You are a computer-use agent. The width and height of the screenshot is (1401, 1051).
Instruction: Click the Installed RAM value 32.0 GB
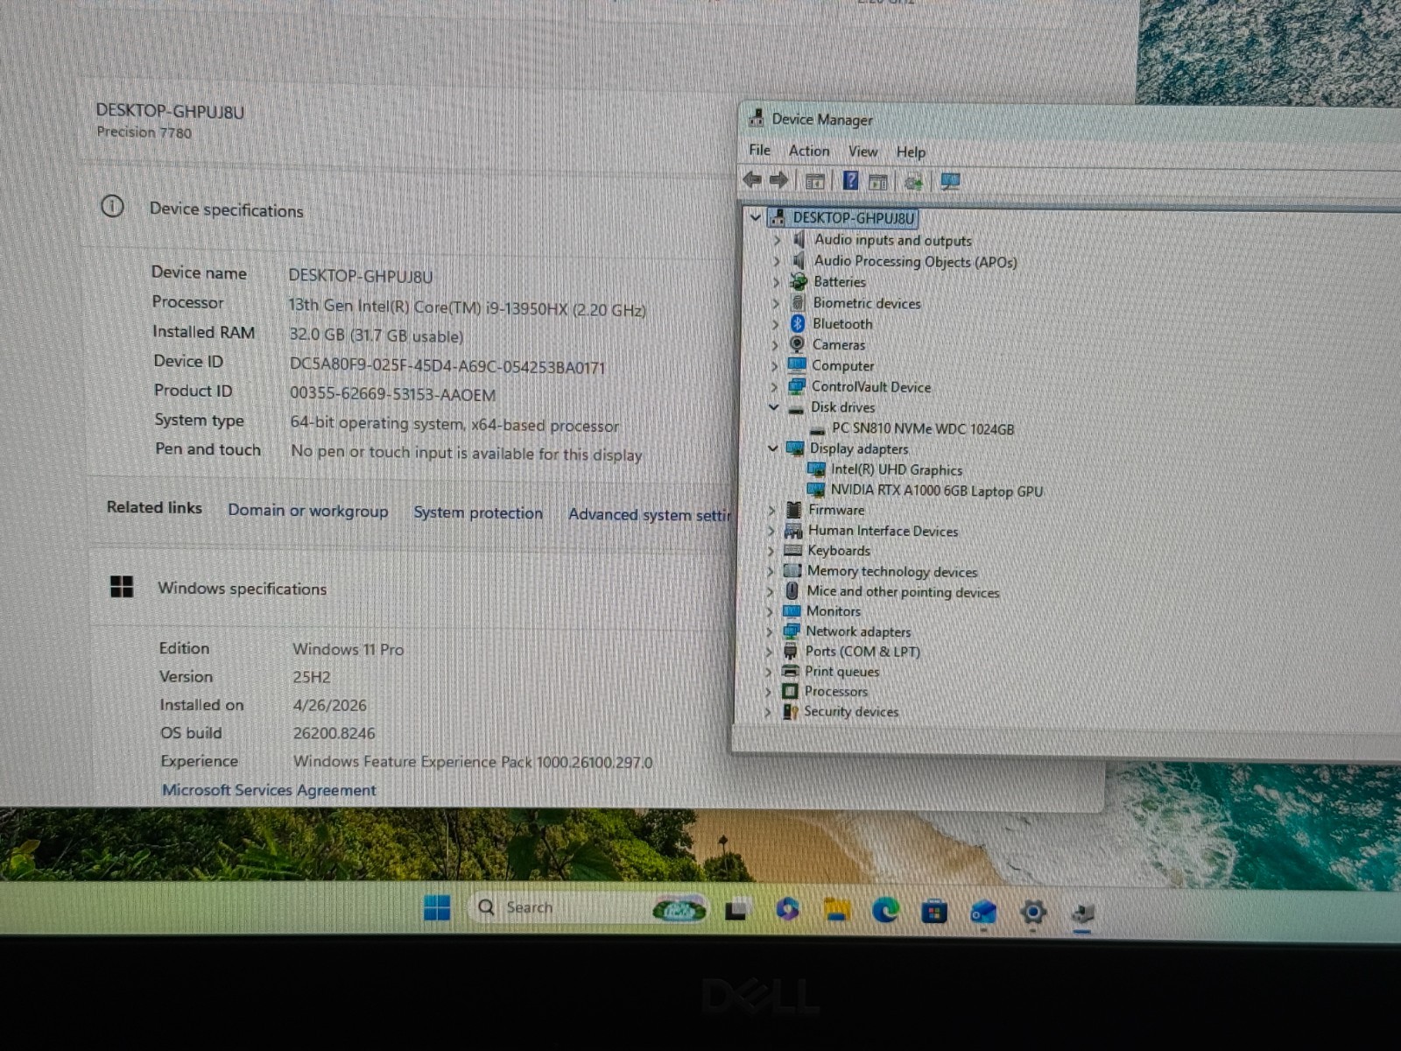pos(376,335)
